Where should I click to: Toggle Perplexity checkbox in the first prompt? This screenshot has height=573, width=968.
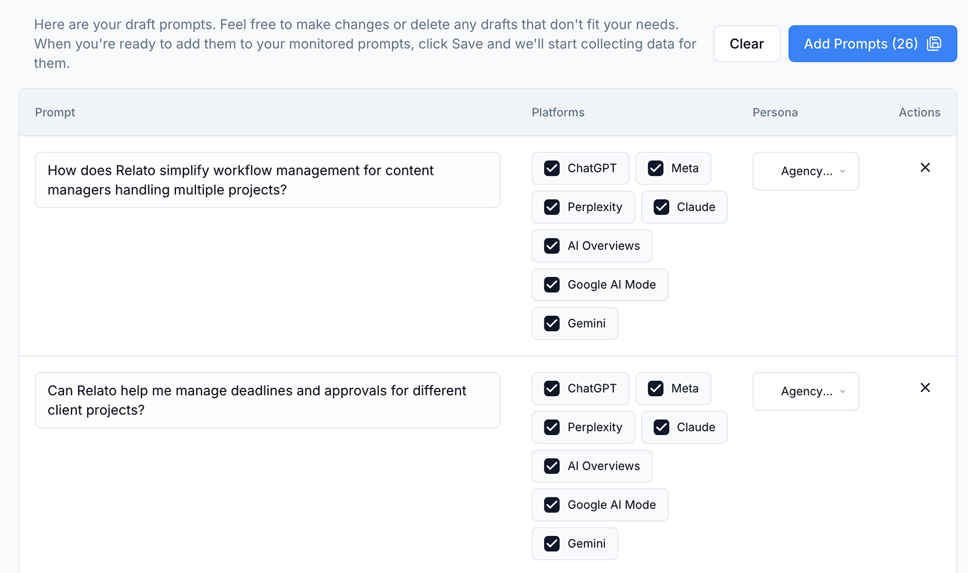tap(552, 207)
